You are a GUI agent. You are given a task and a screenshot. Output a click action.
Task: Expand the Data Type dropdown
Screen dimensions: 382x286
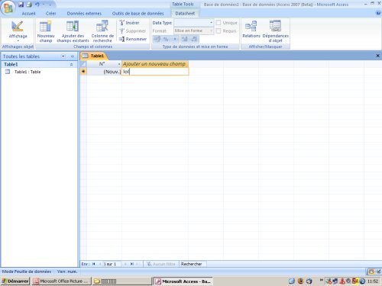coord(211,23)
